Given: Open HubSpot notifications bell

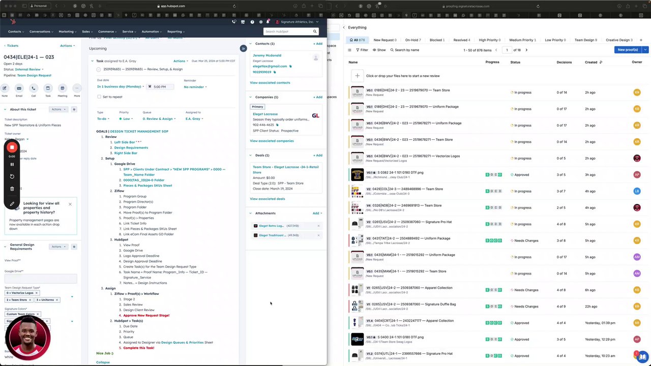Looking at the screenshot, I should click(268, 22).
